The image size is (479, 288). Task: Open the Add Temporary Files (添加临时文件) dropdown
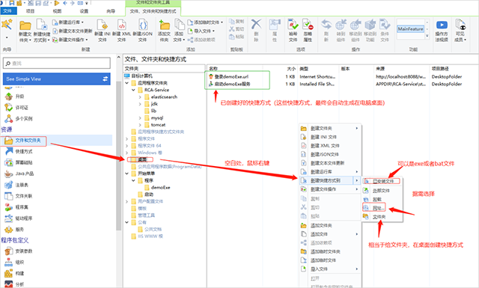tap(205, 22)
